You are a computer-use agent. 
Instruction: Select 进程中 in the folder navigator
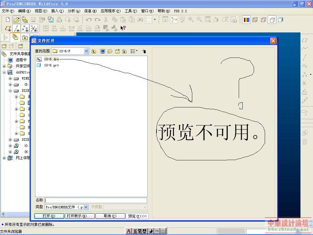tap(21, 60)
